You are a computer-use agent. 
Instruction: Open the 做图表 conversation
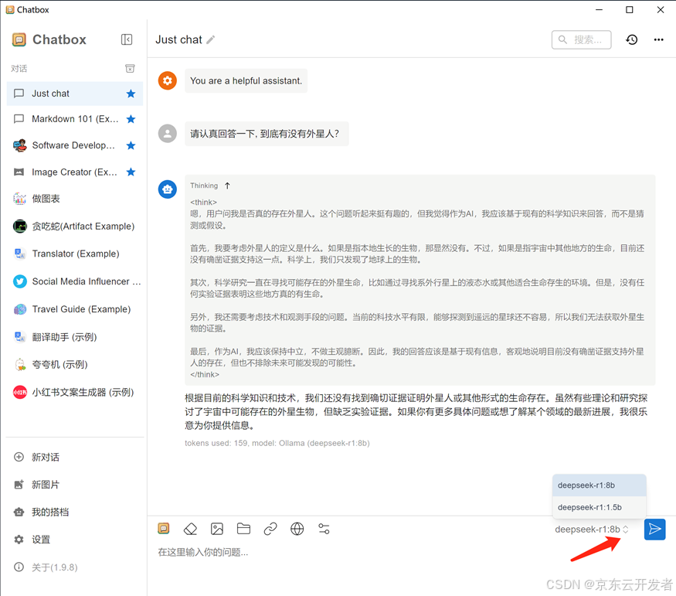pyautogui.click(x=75, y=199)
